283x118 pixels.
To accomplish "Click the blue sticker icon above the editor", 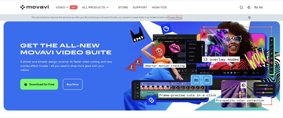I will pyautogui.click(x=166, y=28).
